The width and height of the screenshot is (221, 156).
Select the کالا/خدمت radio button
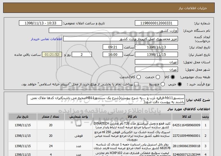[x=139, y=77]
